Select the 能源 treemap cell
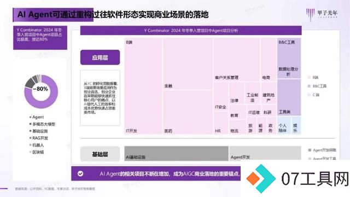 tap(261, 126)
